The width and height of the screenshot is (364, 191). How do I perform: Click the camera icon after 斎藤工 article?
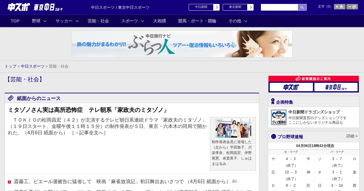coord(234,181)
